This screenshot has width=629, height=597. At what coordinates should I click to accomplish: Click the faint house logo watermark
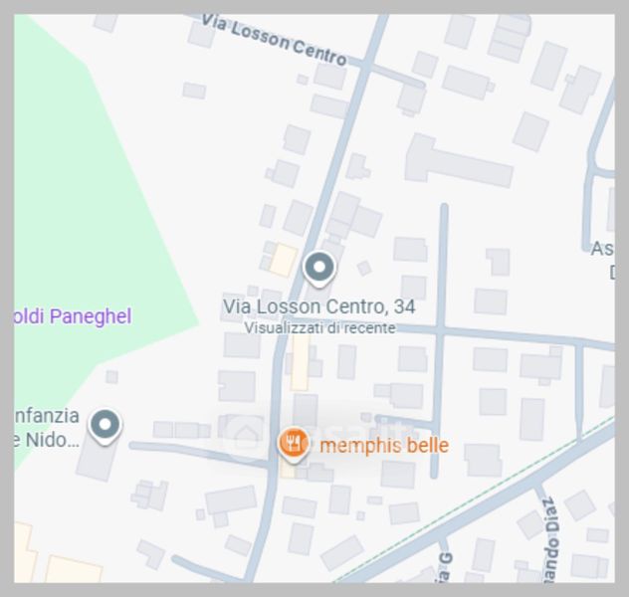pyautogui.click(x=247, y=437)
